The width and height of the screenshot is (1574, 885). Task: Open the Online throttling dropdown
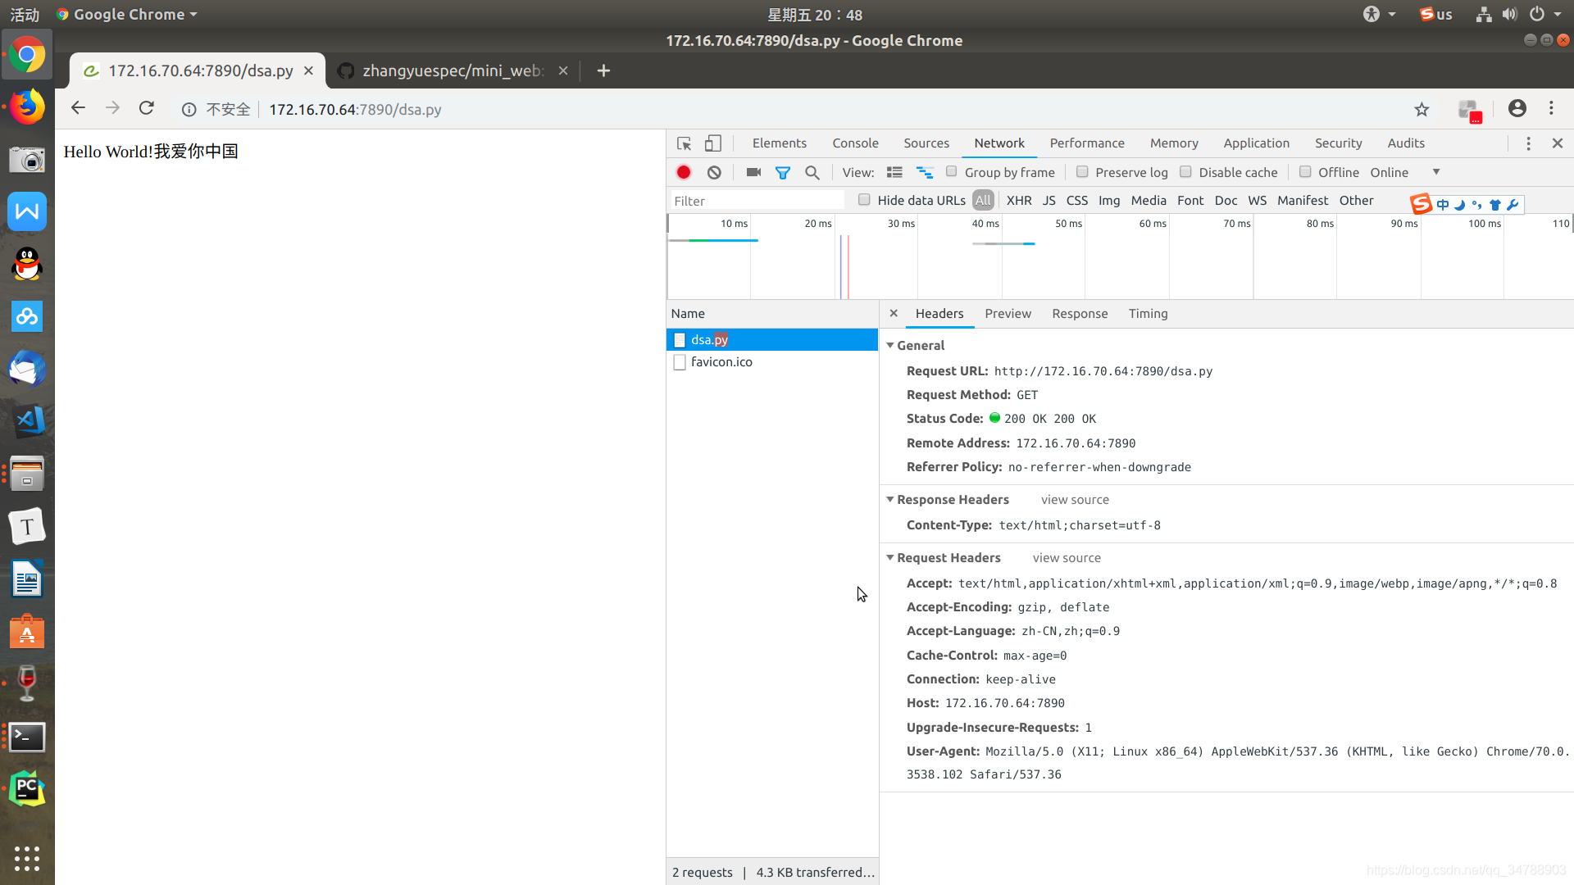[1405, 172]
